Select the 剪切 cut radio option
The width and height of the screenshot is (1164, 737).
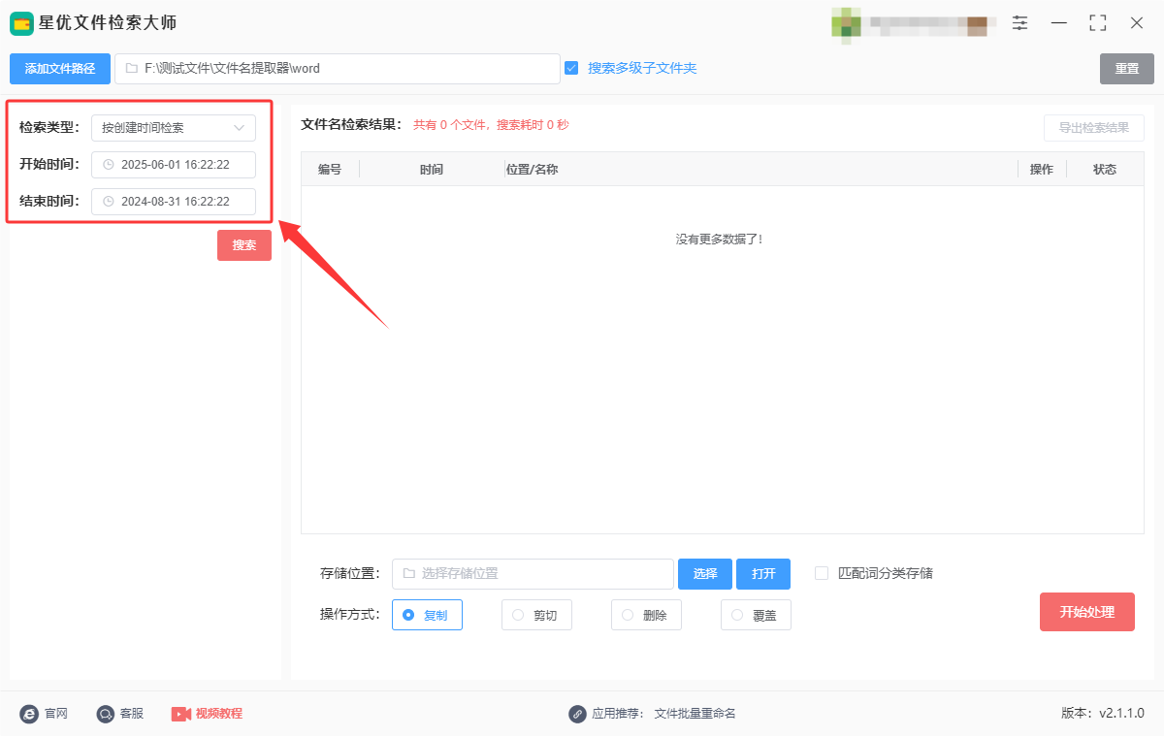[x=536, y=615]
